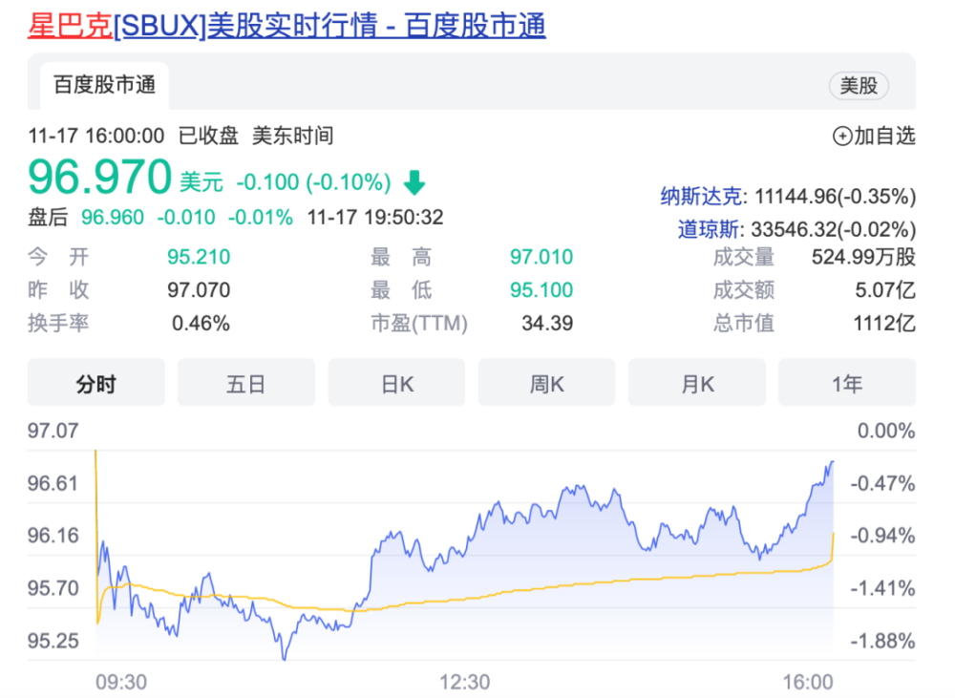Click the 09:30 time axis label

coord(121,682)
